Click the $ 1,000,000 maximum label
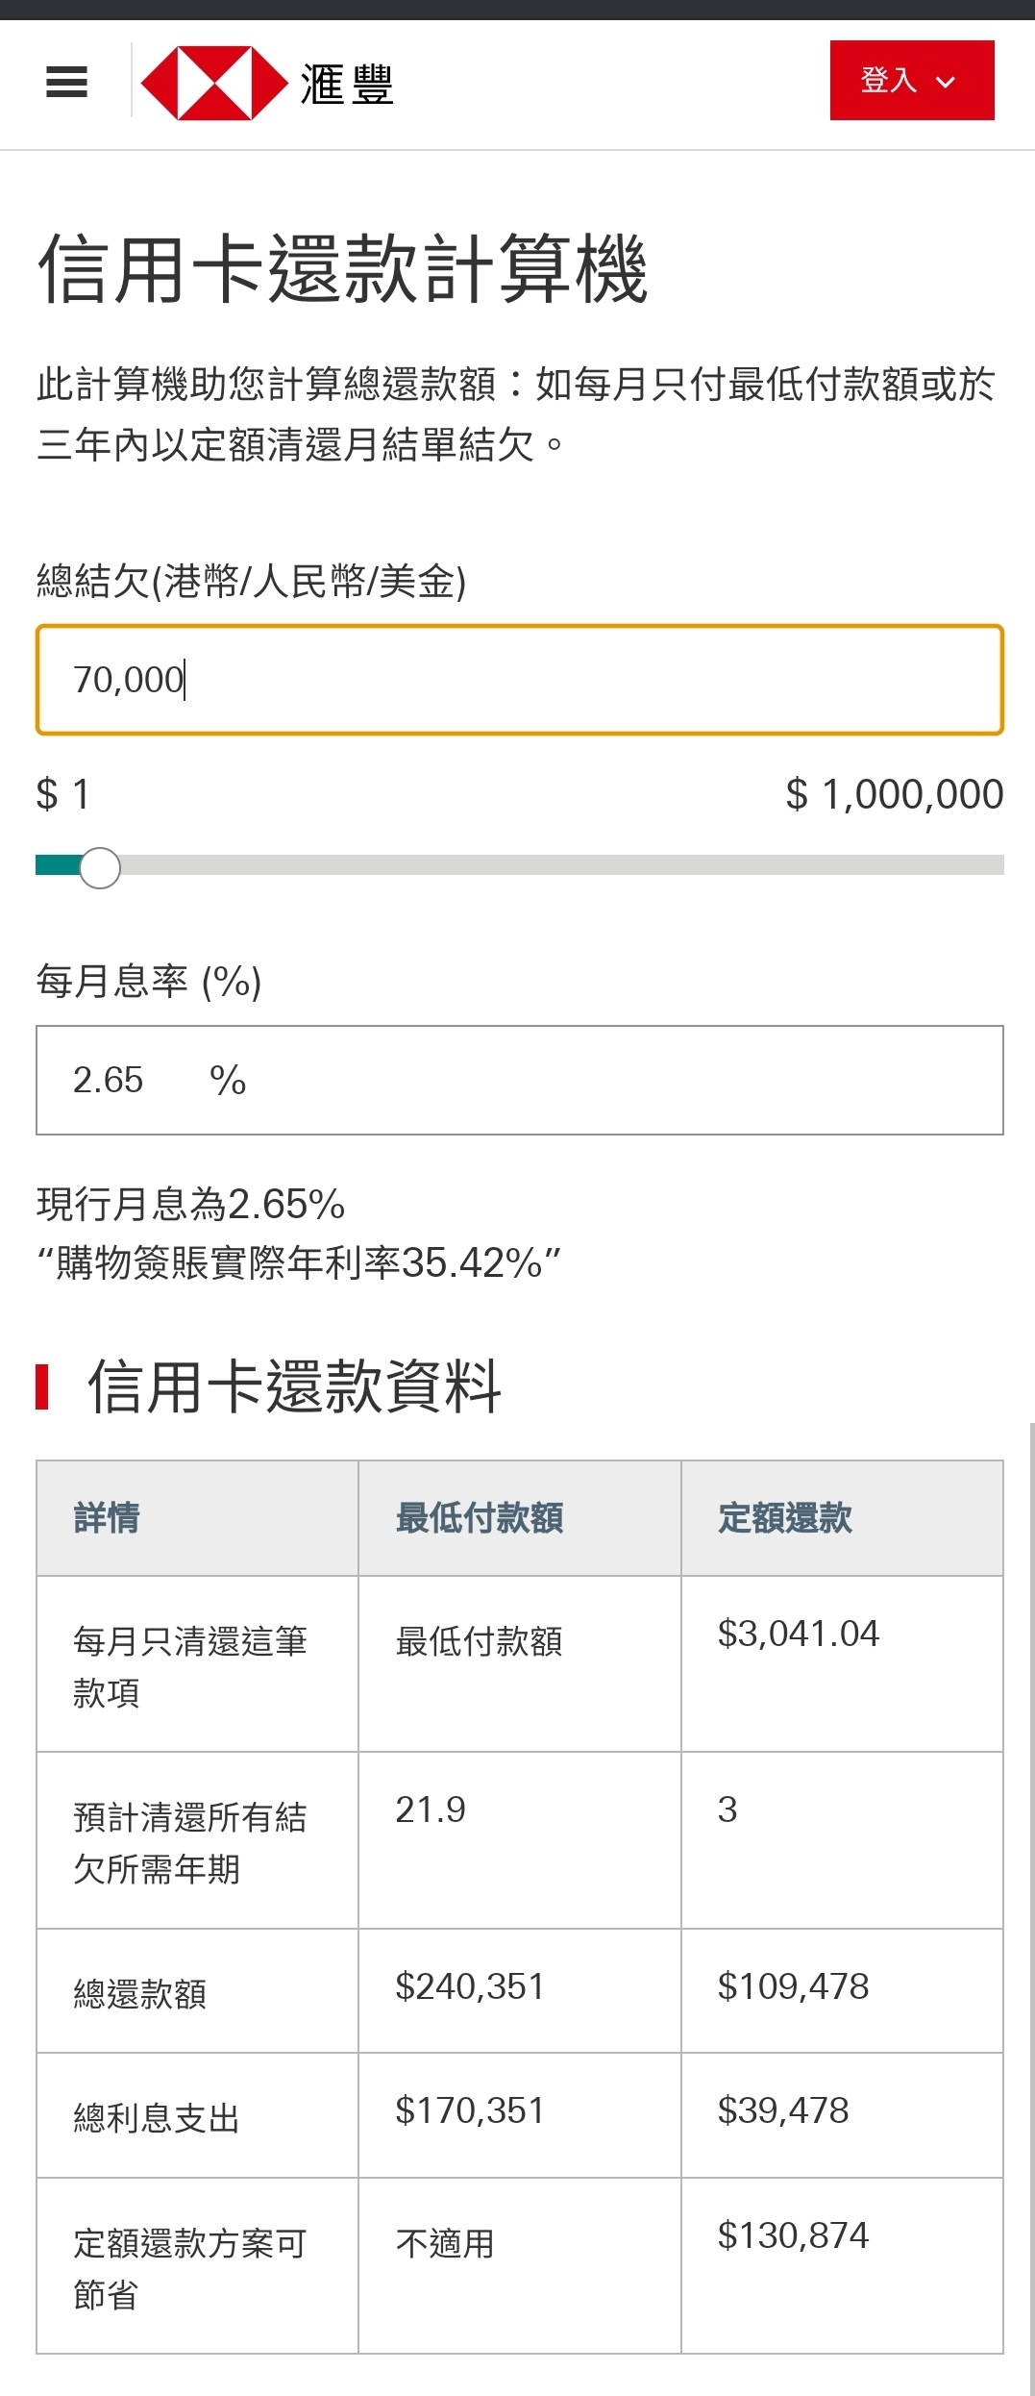This screenshot has width=1035, height=2396. (x=895, y=794)
